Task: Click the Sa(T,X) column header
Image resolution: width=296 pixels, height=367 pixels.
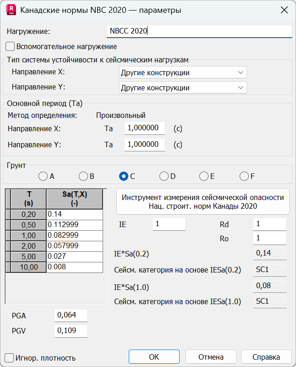Action: 75,199
